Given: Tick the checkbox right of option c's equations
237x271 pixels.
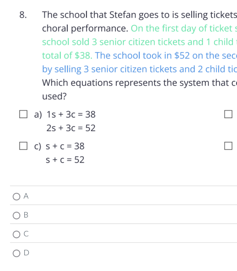Looking at the screenshot, I should [228, 146].
